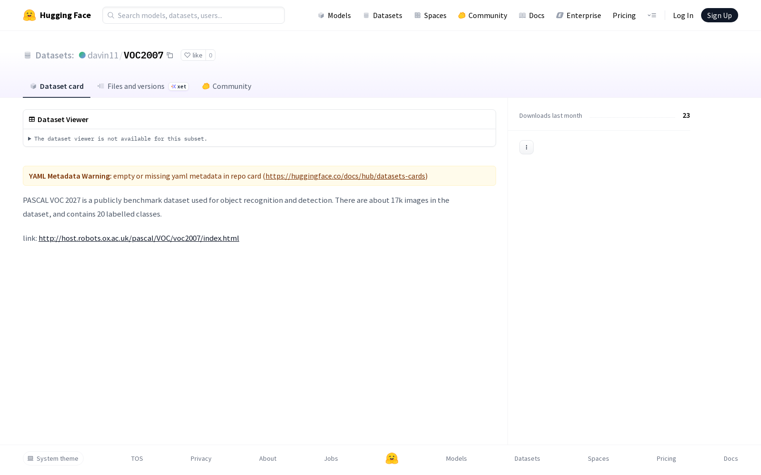Open Enterprise in top navigation
The height and width of the screenshot is (475, 761).
(x=578, y=15)
